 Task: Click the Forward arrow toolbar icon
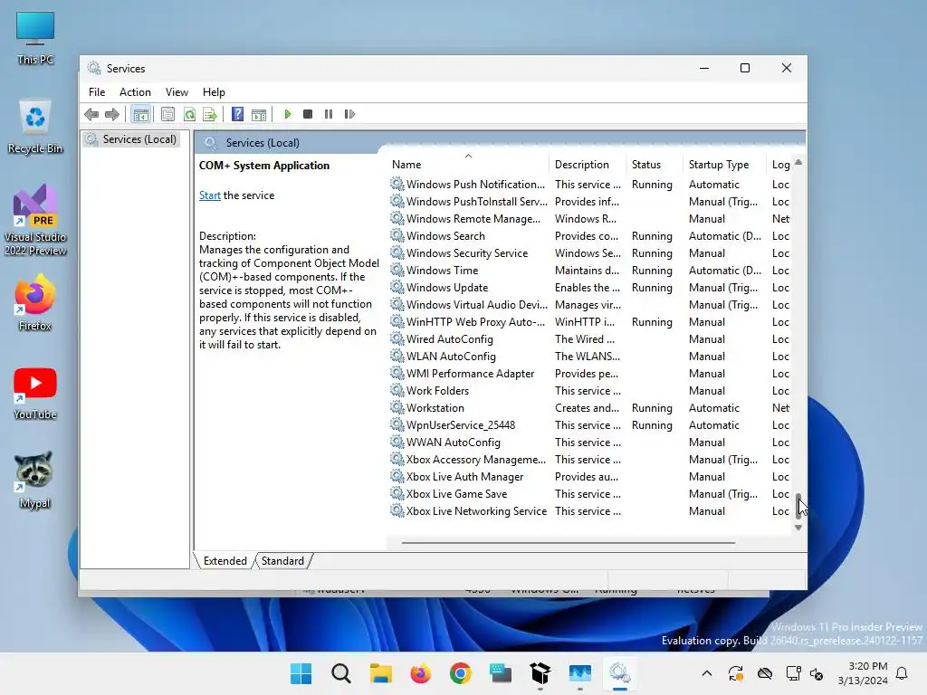(111, 114)
